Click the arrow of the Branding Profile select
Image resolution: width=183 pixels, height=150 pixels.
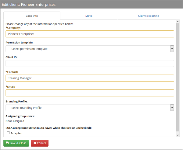(x=172, y=107)
